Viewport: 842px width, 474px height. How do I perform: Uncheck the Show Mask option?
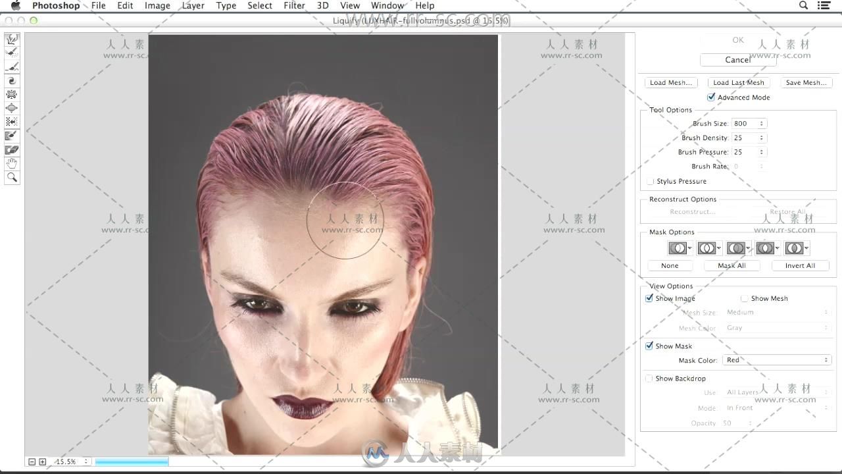tap(649, 346)
